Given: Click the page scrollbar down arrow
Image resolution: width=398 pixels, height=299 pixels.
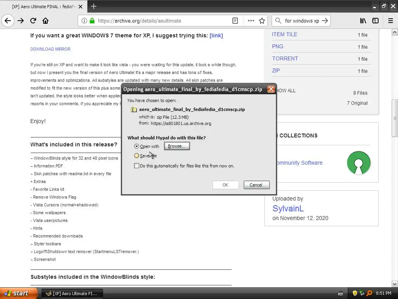Looking at the screenshot, I should point(395,284).
